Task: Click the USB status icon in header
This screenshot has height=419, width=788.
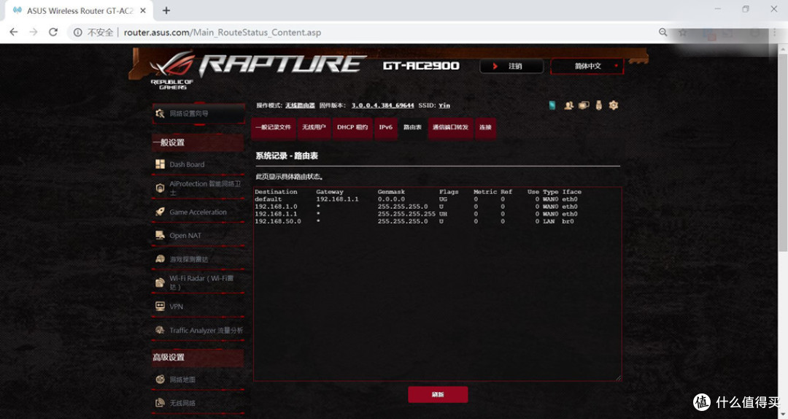Action: 598,105
